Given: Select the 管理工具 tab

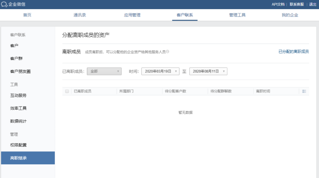Looking at the screenshot, I should pyautogui.click(x=237, y=15).
